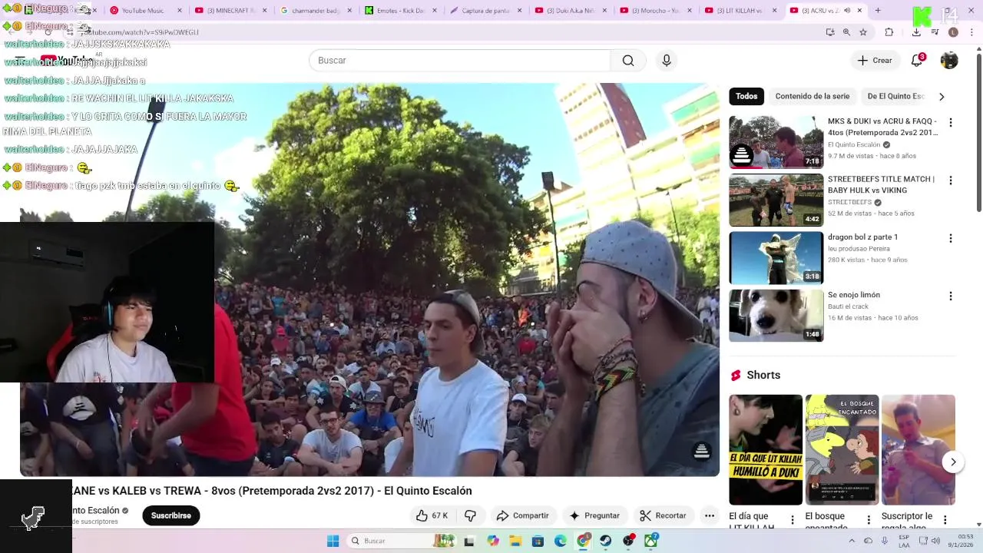Click the YouTube Buscar search field

click(x=460, y=61)
